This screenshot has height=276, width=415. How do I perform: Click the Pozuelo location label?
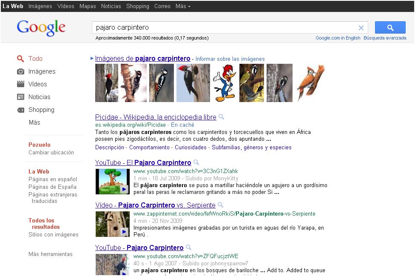tap(40, 145)
